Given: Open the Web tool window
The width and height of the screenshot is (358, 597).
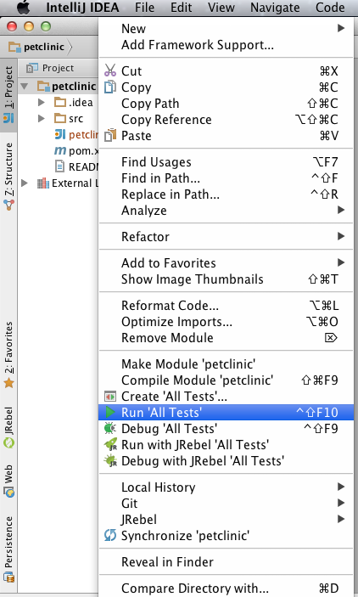Looking at the screenshot, I should coord(8,481).
